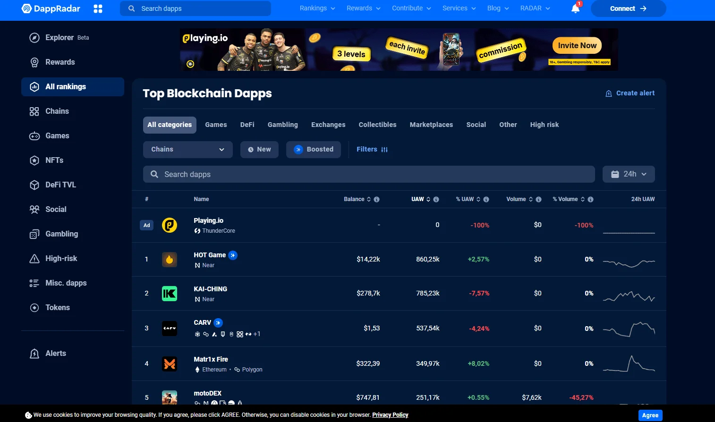This screenshot has height=422, width=715.
Task: Sort by the Balance column
Action: (x=357, y=199)
